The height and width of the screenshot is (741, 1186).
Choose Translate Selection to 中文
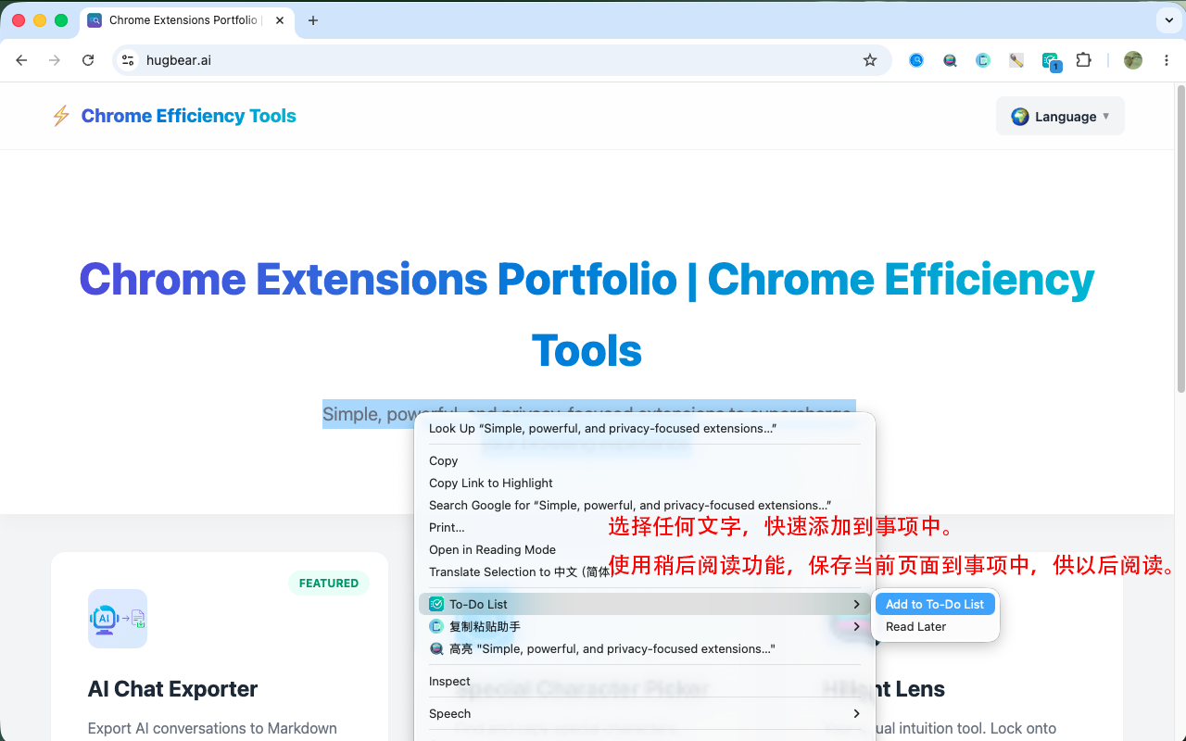click(645, 571)
